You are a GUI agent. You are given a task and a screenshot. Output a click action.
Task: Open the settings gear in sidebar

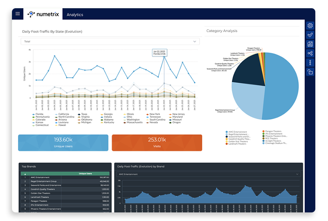click(x=310, y=25)
